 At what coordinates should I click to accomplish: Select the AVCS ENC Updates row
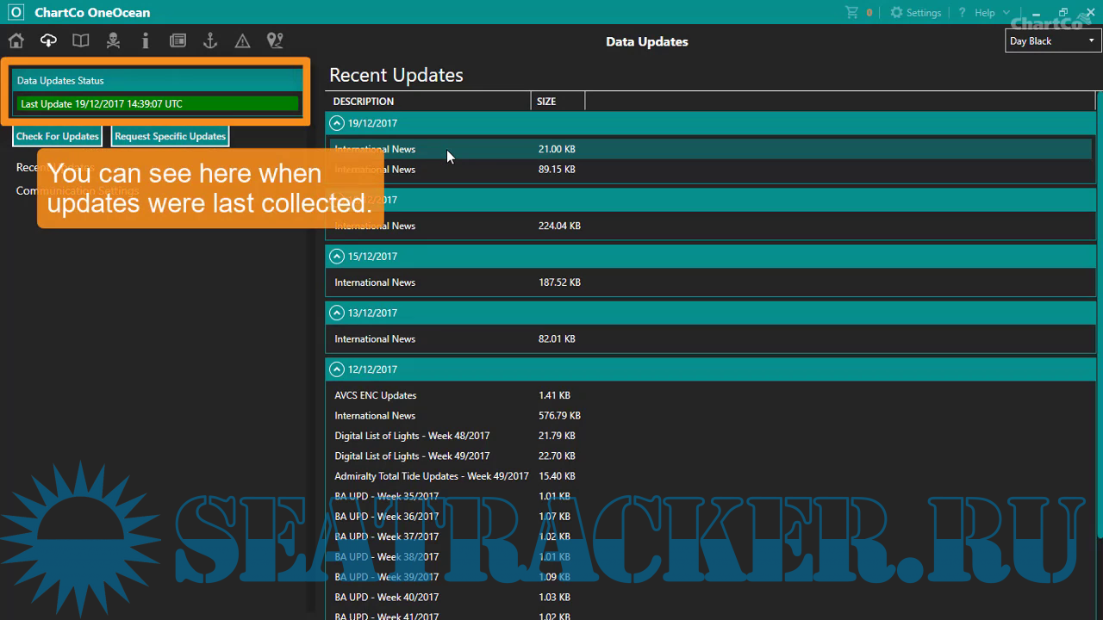376,395
